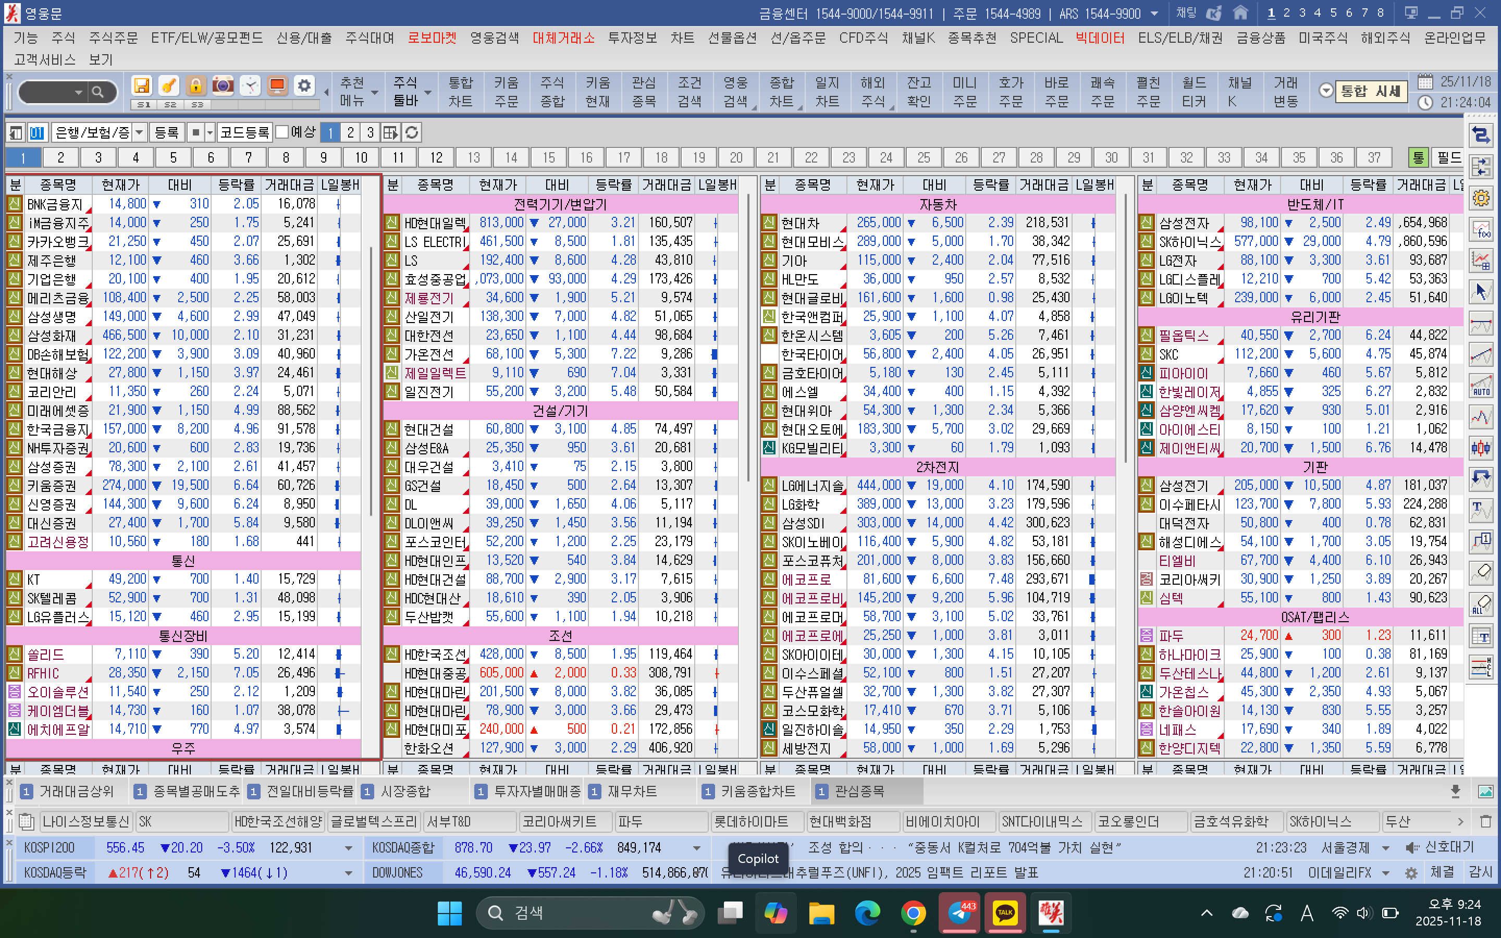Click the camera screen capture icon

coord(223,85)
